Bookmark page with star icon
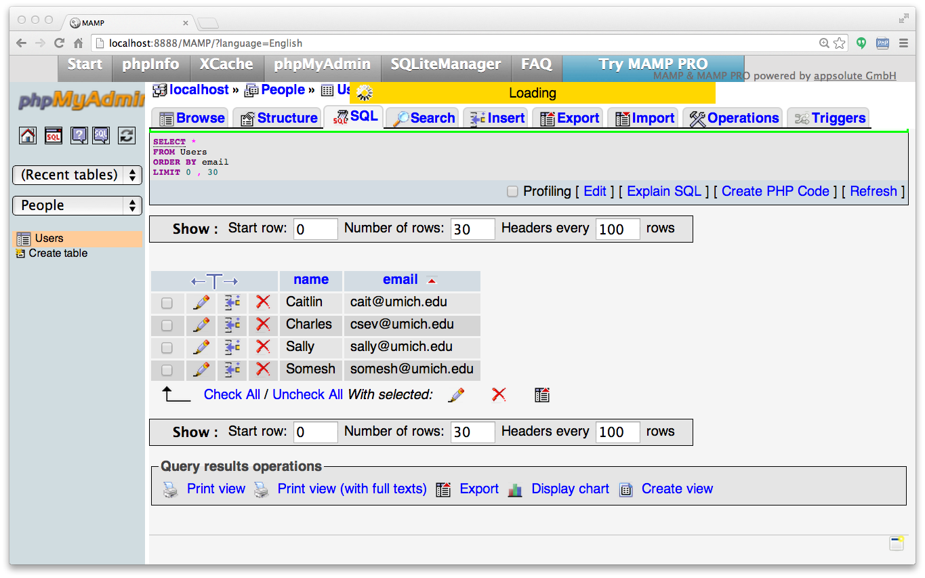Viewport: 925px width, 578px height. [840, 43]
